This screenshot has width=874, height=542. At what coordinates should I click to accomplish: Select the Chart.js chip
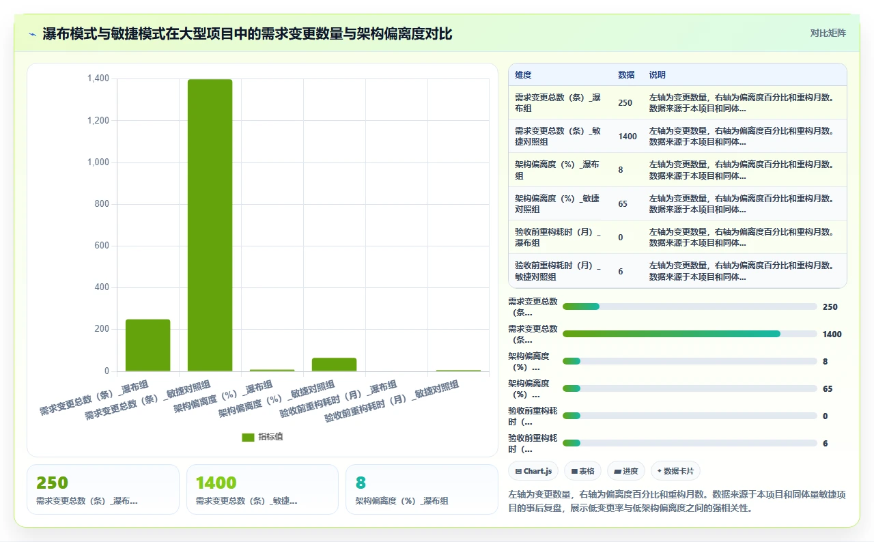pyautogui.click(x=533, y=471)
